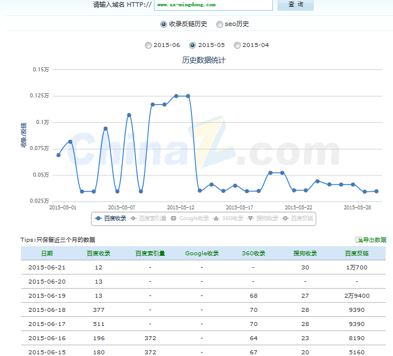393x356 pixels.
Task: Select the seo历史 radio option
Action: (x=220, y=24)
